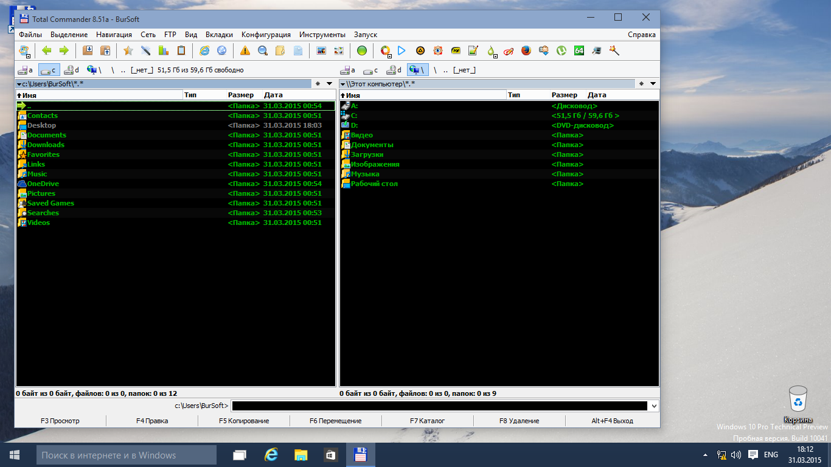The height and width of the screenshot is (467, 831).
Task: Open the Корзина recycle bin desktop icon
Action: (798, 405)
